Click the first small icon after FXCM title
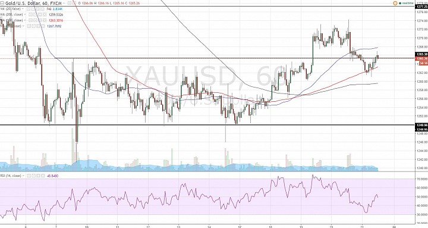The width and height of the screenshot is (428, 228). (x=70, y=4)
